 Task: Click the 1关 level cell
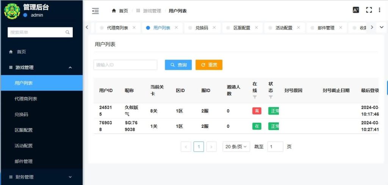154,126
